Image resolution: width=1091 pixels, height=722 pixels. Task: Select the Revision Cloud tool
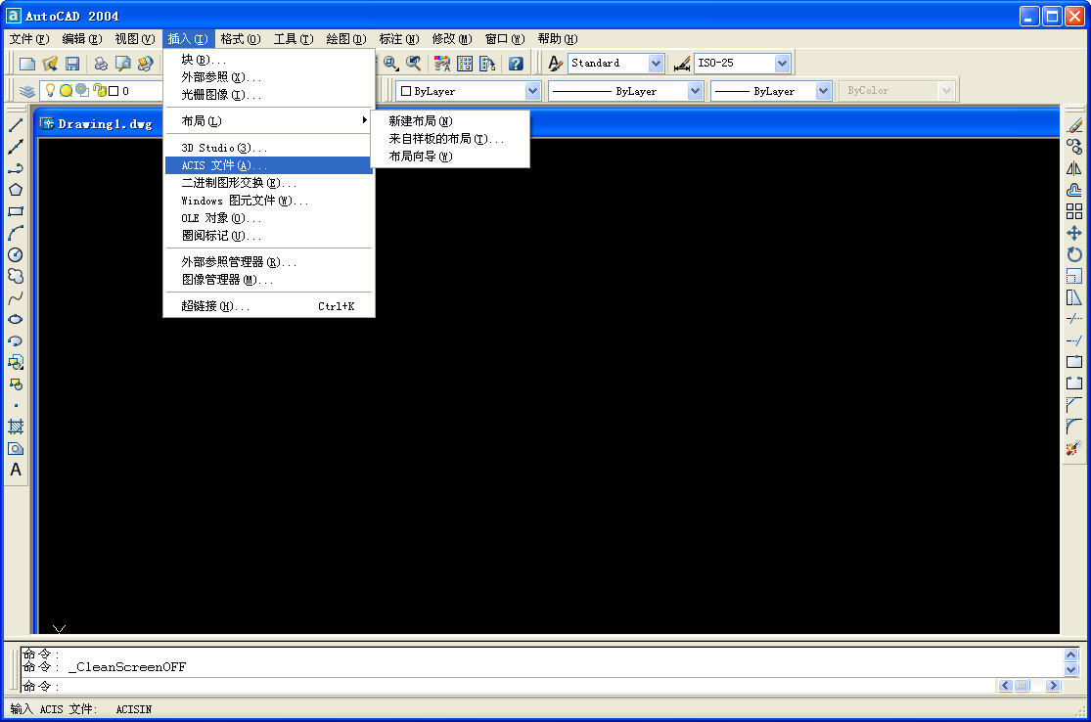[16, 276]
